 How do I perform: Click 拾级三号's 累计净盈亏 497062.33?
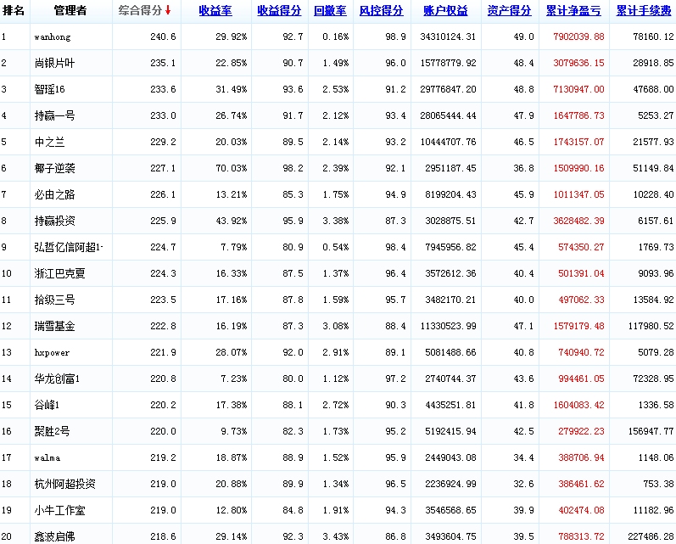(581, 300)
